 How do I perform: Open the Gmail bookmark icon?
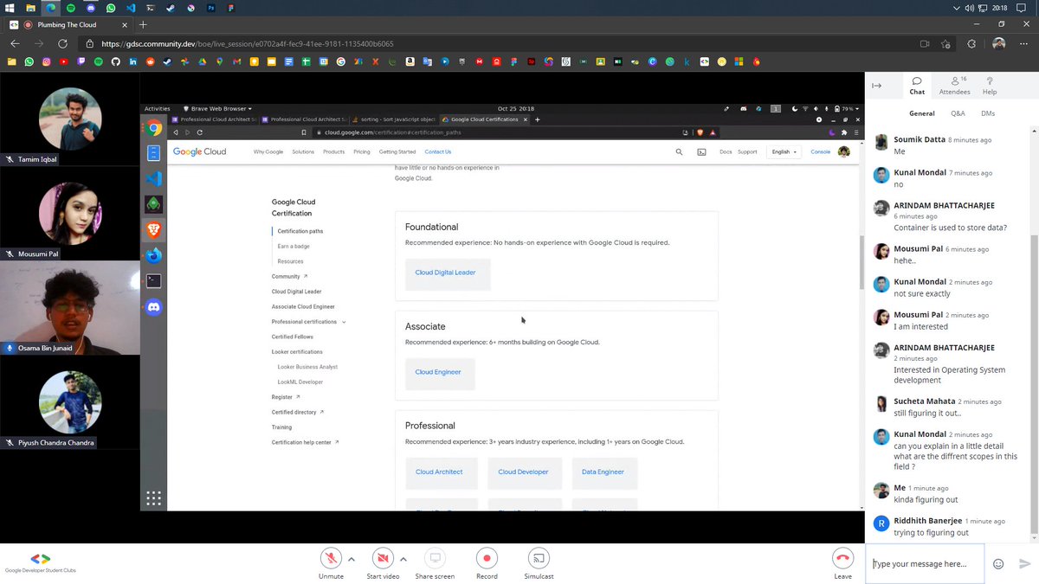click(x=236, y=61)
